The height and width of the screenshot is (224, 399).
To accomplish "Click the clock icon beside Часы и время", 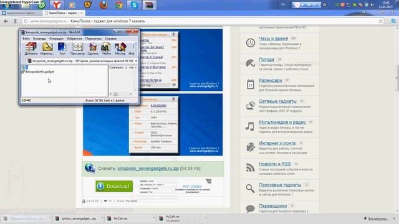I will click(251, 43).
